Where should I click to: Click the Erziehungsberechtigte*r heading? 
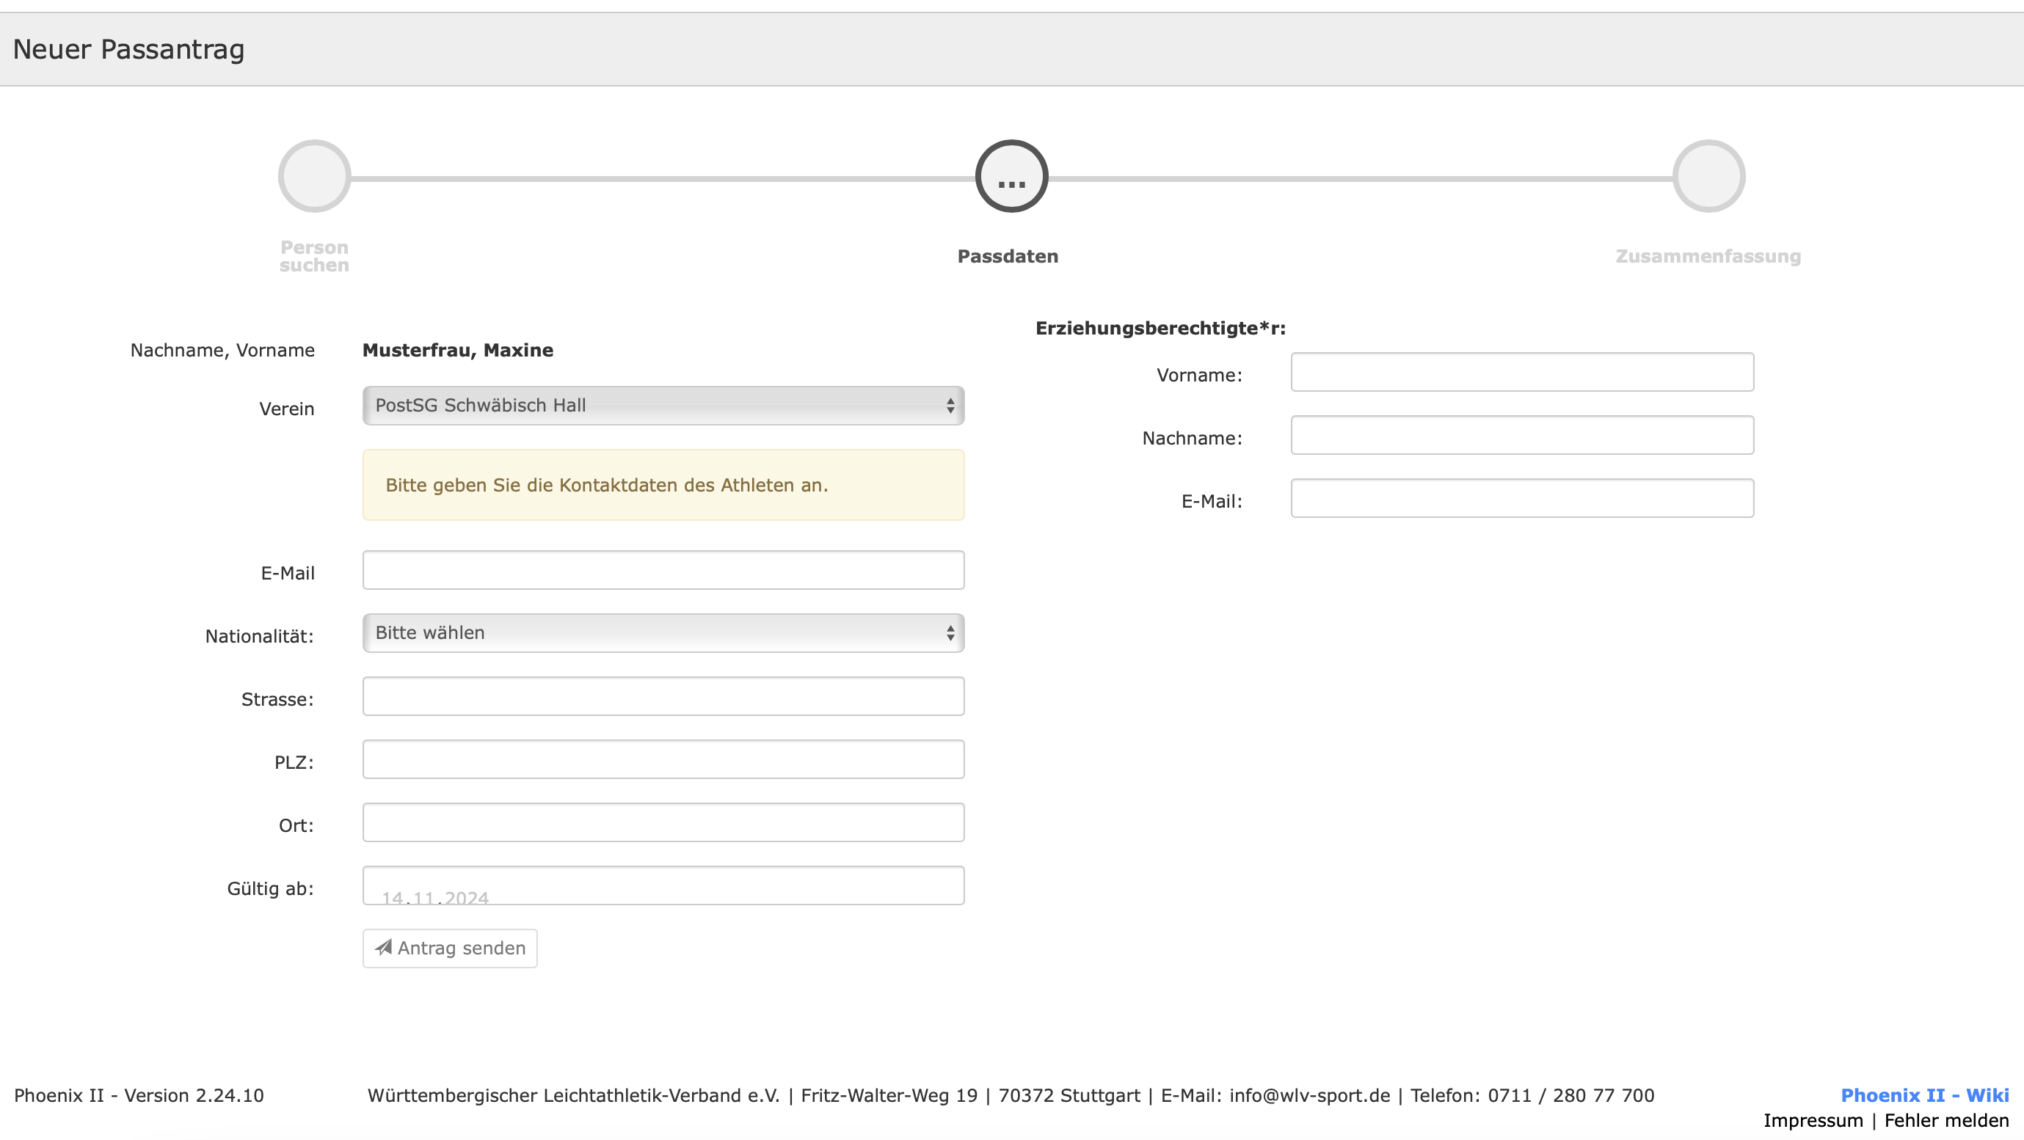click(x=1160, y=329)
